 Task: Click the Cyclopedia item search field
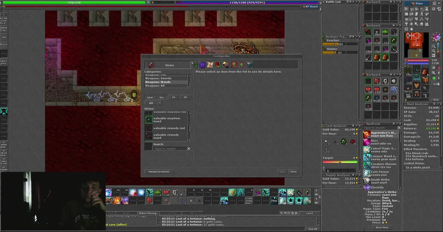click(x=170, y=149)
